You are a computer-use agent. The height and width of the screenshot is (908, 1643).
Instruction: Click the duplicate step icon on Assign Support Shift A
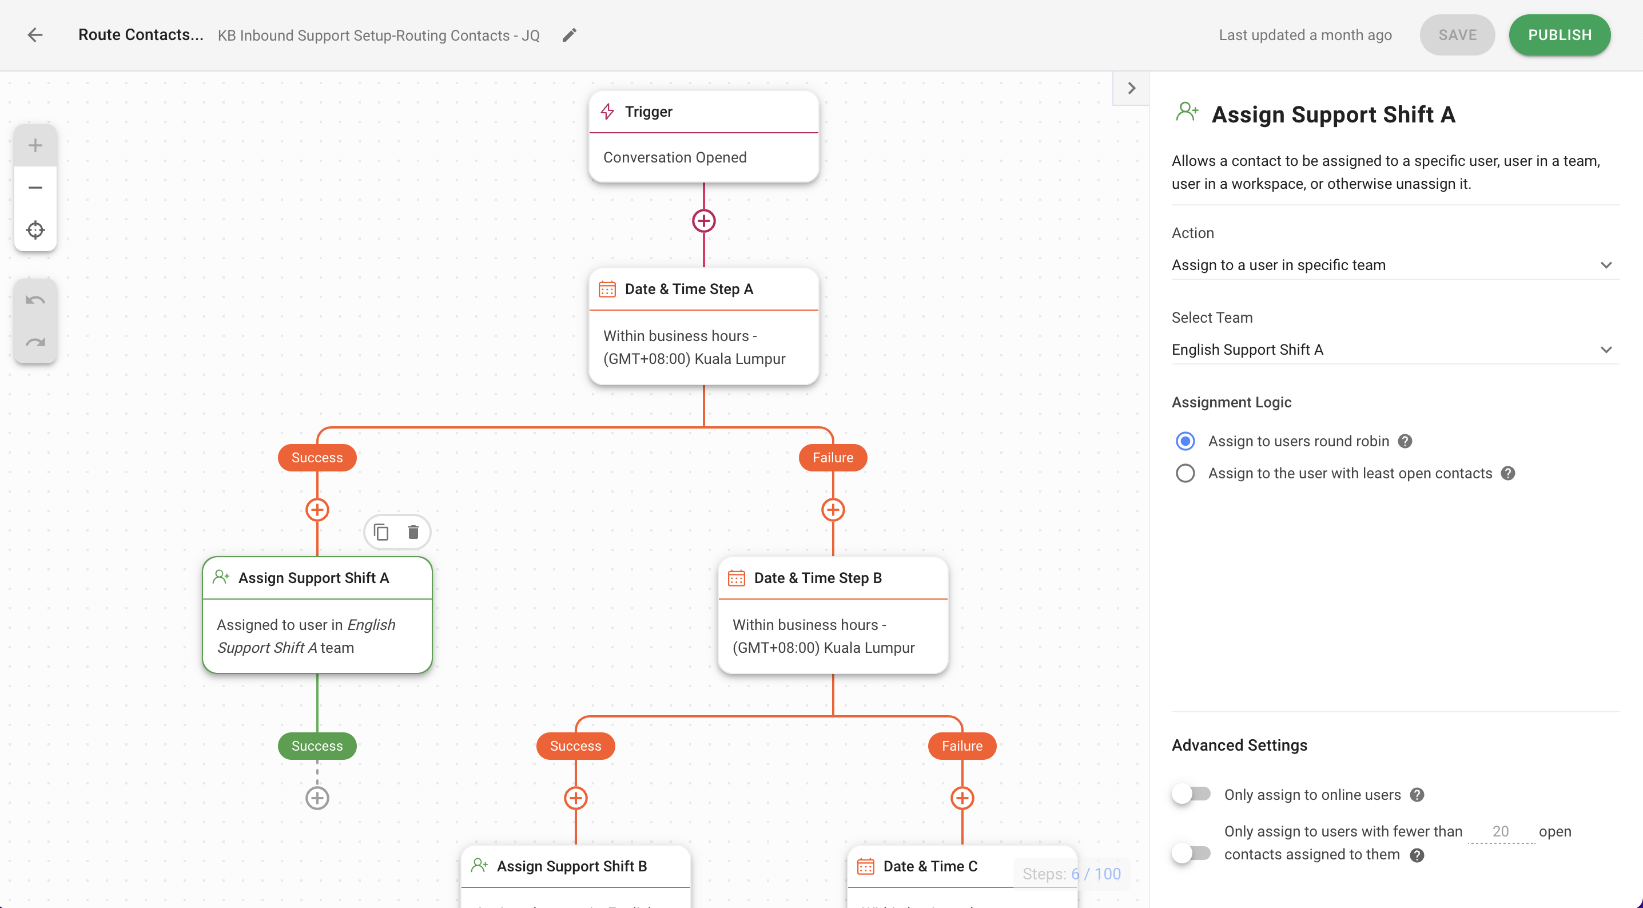tap(381, 532)
